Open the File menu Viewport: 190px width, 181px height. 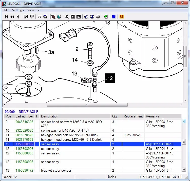click(x=6, y=10)
